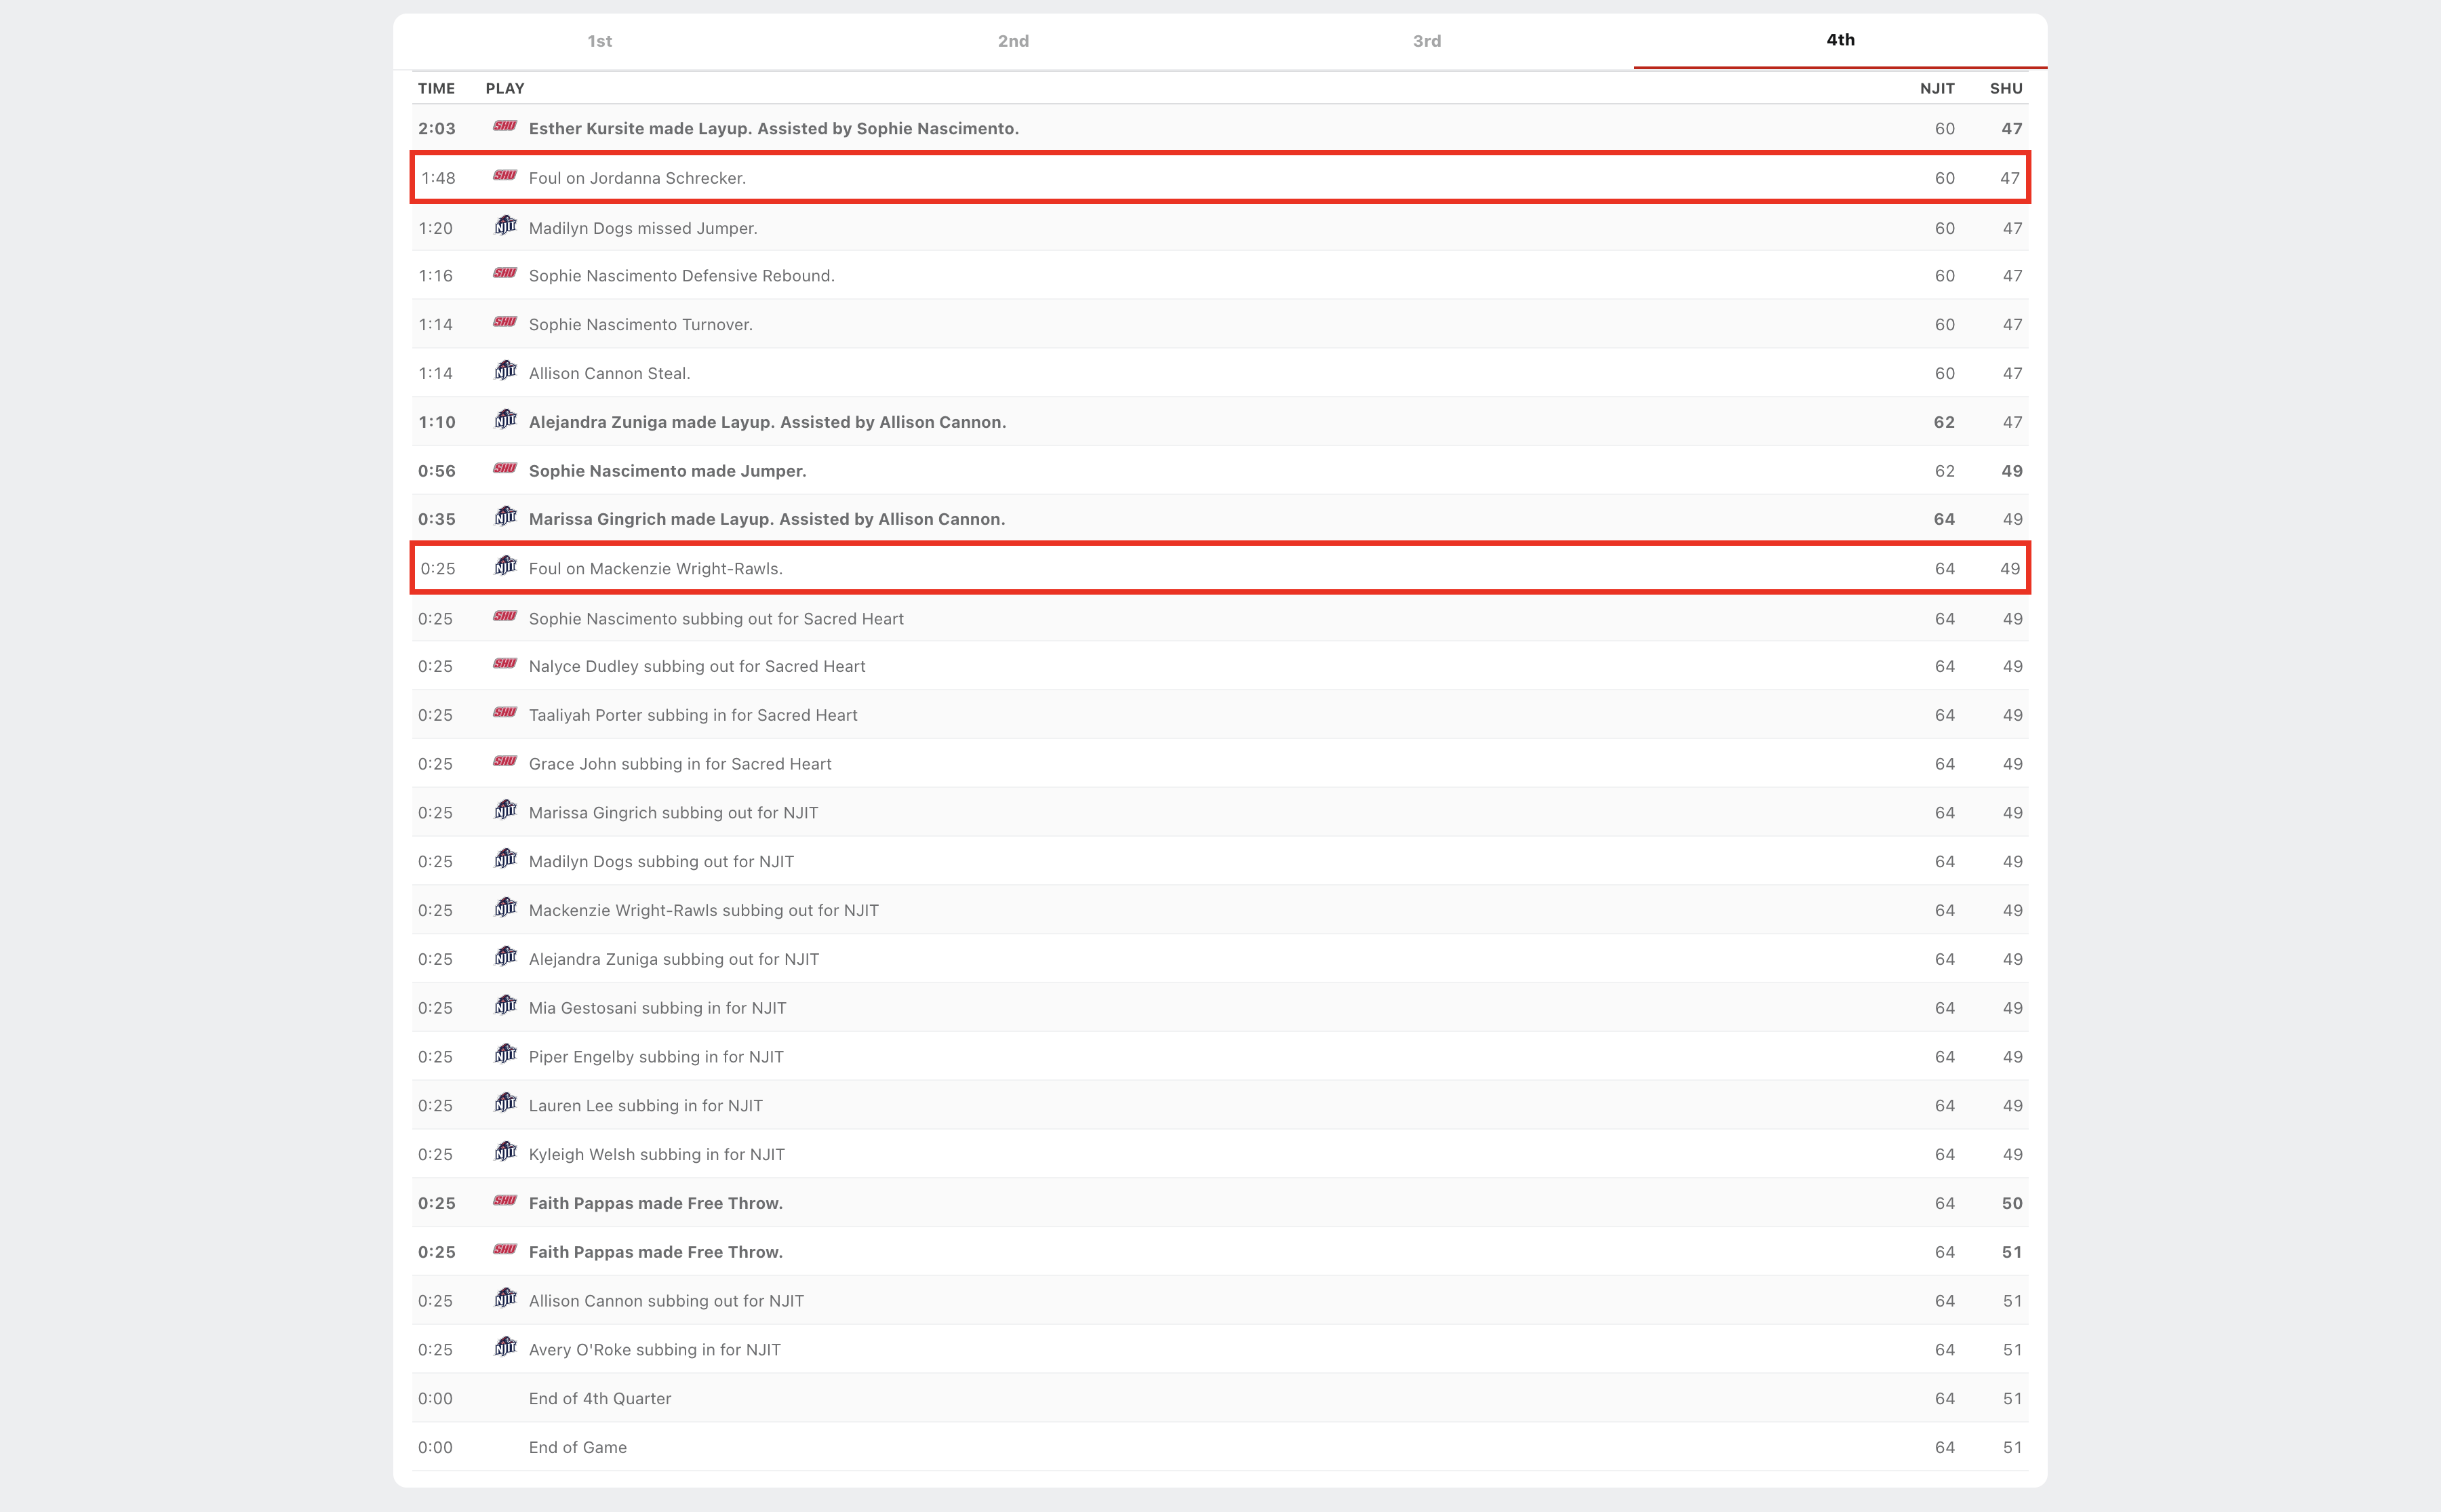The width and height of the screenshot is (2441, 1512).
Task: Select the 3rd quarter tab
Action: click(1427, 41)
